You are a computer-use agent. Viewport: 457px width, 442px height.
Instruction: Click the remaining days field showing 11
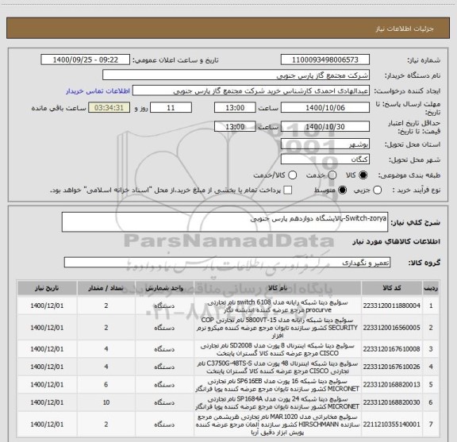click(x=171, y=108)
